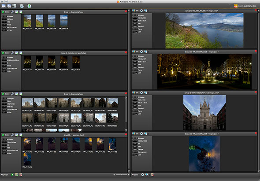The width and height of the screenshot is (260, 181).
Task: Click Edit button of cathedral panorama
Action: (135, 93)
